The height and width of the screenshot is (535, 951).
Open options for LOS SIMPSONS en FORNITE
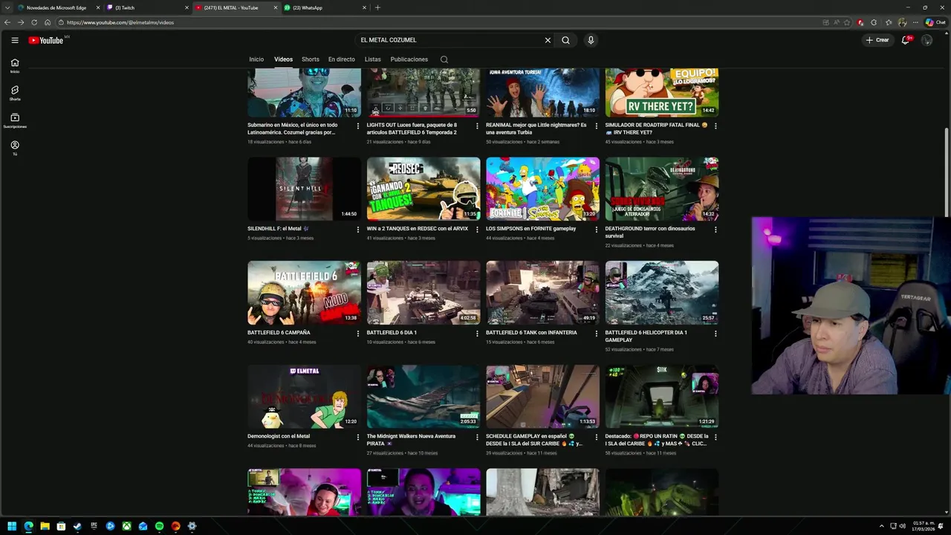click(x=596, y=230)
